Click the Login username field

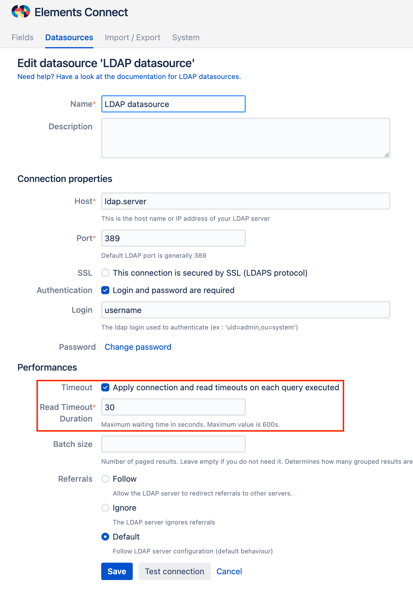(246, 310)
